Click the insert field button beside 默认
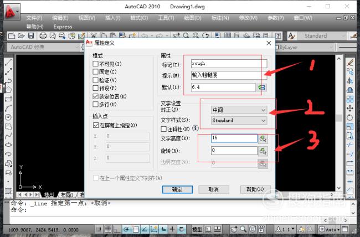This screenshot has height=237, width=360. coord(261,87)
